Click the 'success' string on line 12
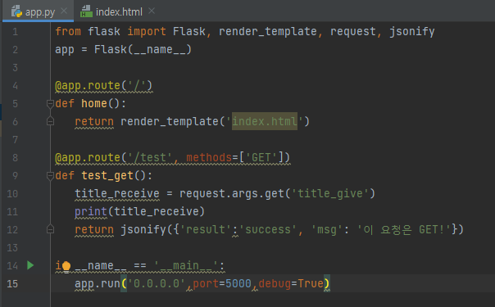 (x=268, y=229)
